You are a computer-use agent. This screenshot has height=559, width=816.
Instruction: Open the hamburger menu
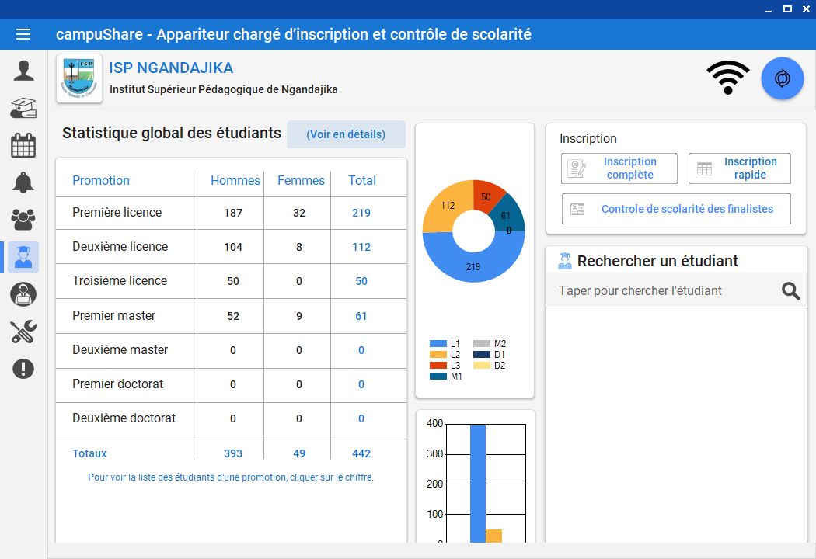(23, 34)
